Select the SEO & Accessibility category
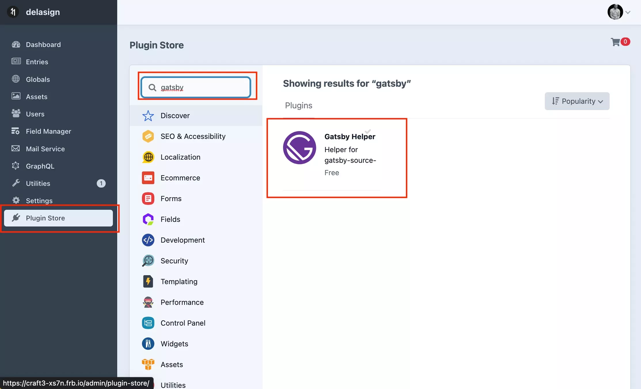The width and height of the screenshot is (641, 389). tap(193, 136)
